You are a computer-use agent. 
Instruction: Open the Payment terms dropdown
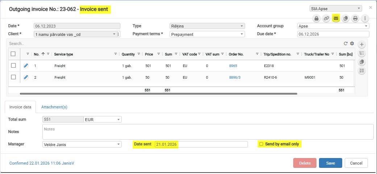[x=207, y=34]
